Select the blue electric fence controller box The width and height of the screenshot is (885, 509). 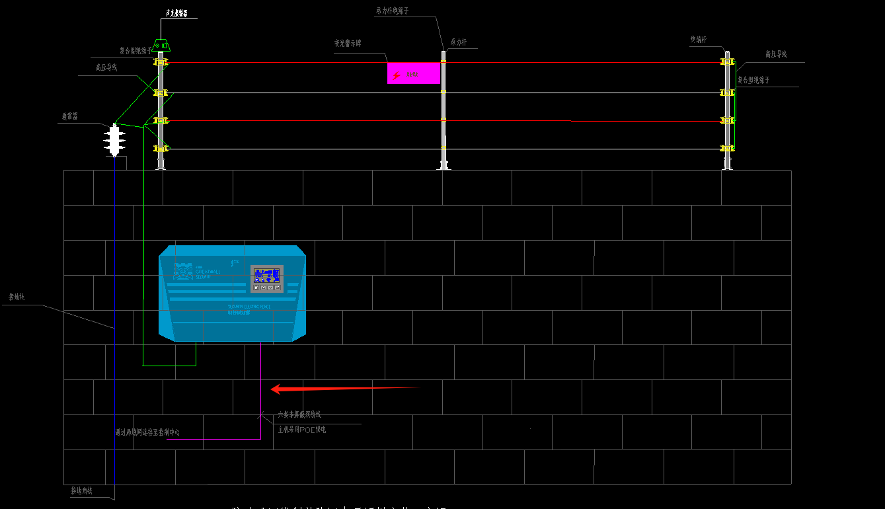(233, 294)
